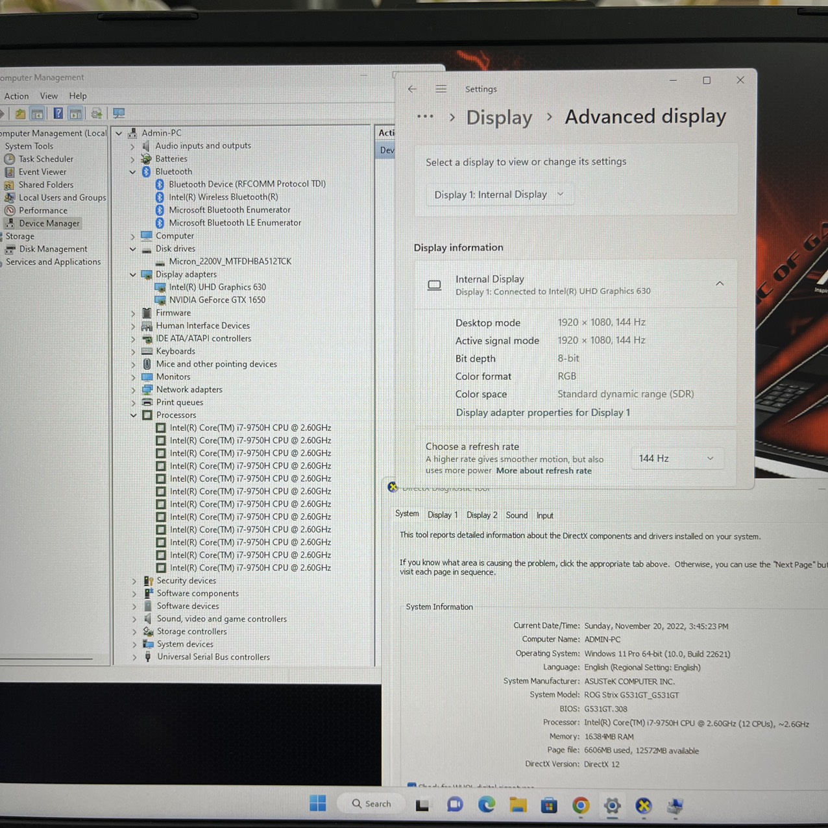Switch to Sound tab in DirectX tool
The width and height of the screenshot is (828, 828).
click(x=517, y=515)
